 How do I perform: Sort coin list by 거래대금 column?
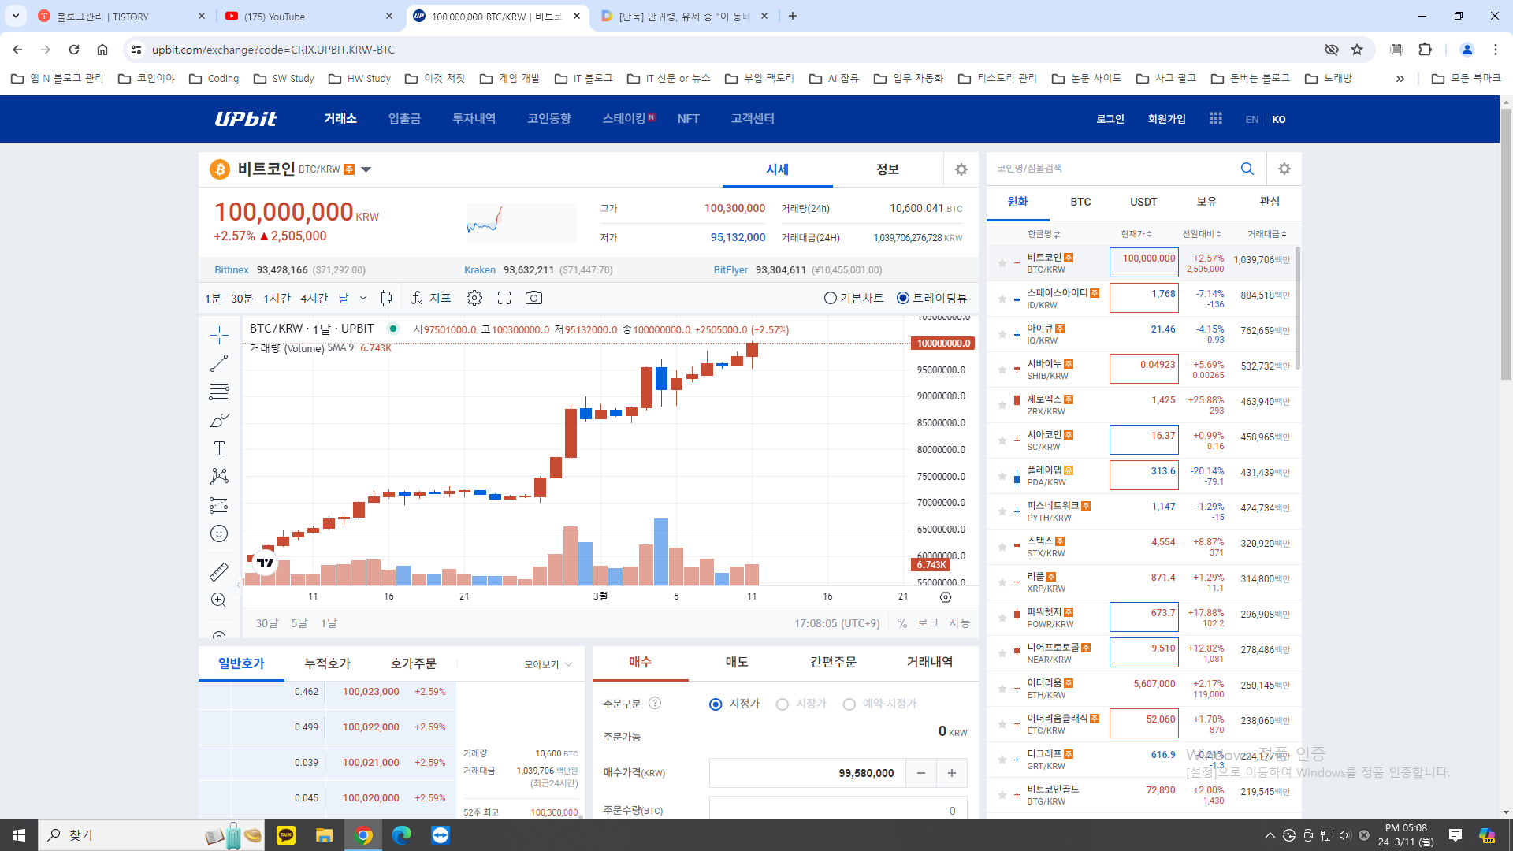click(x=1267, y=234)
